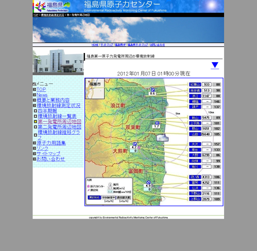
Task: Open 概要と業務内容 in sidebar menu
Action: coord(53,100)
